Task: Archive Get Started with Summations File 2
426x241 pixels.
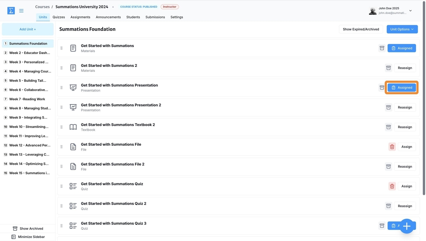Action: (388, 167)
